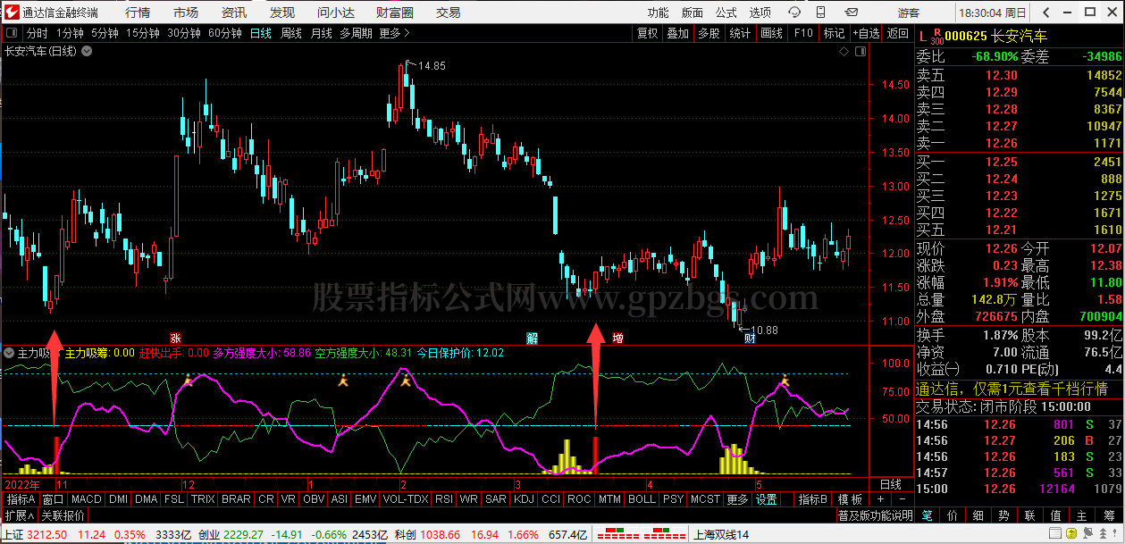Screen dimensions: 1125x544
Task: Open the 关联报价 tab
Action: point(63,515)
